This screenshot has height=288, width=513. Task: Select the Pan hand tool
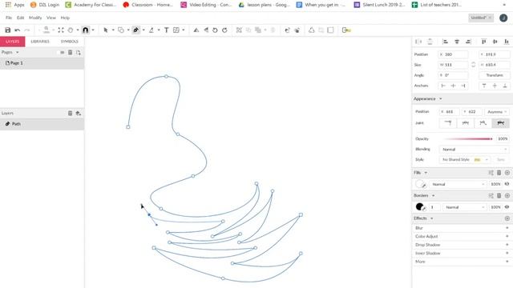tap(71, 30)
